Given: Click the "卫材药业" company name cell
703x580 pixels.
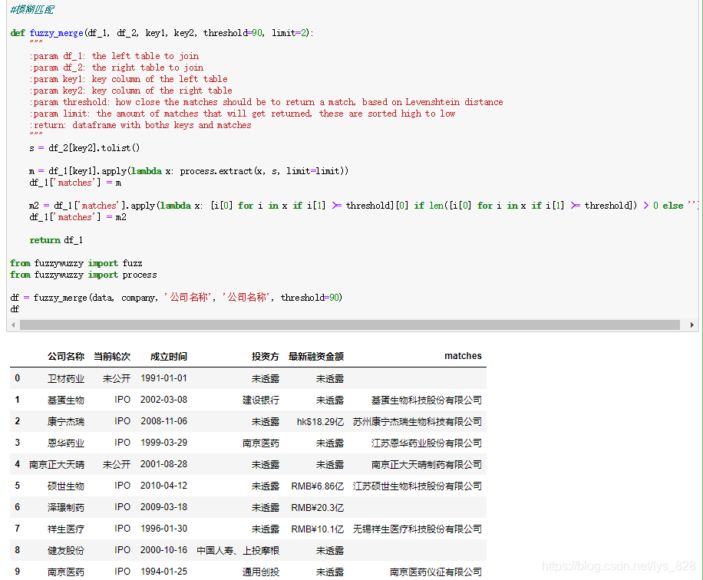Looking at the screenshot, I should tap(65, 378).
